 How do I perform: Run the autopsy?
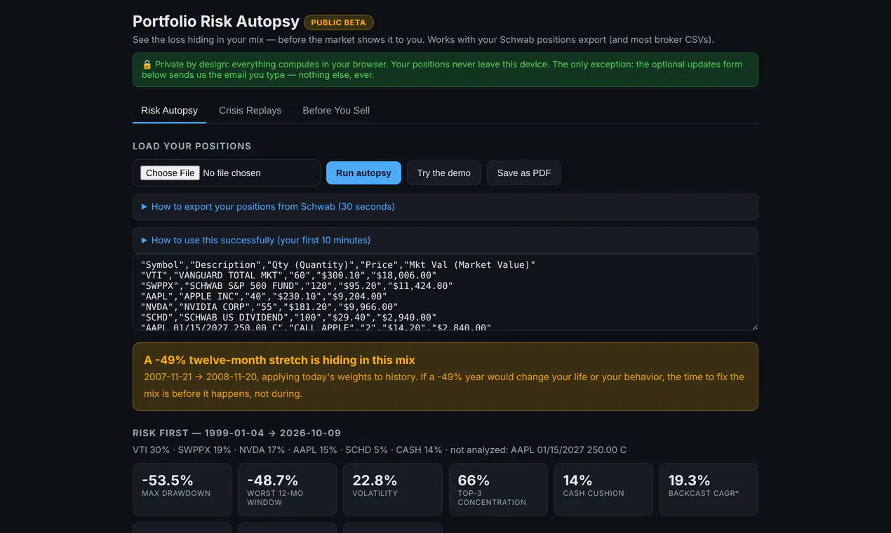pyautogui.click(x=363, y=173)
